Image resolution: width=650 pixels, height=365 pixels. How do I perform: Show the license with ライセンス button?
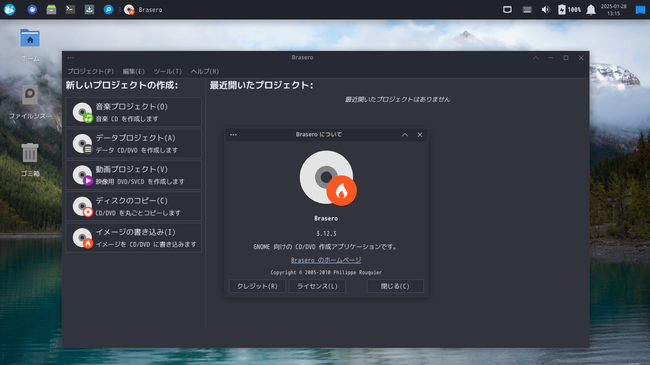(x=317, y=286)
